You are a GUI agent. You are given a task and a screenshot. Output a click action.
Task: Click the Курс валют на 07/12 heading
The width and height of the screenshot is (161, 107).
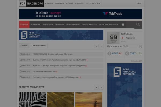click(x=118, y=47)
